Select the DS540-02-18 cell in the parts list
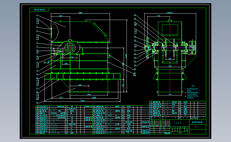 [x=44, y=109]
